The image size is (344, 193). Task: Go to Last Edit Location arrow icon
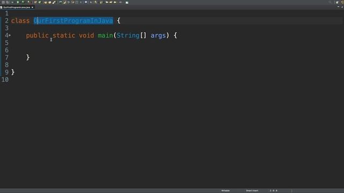(x=107, y=2)
